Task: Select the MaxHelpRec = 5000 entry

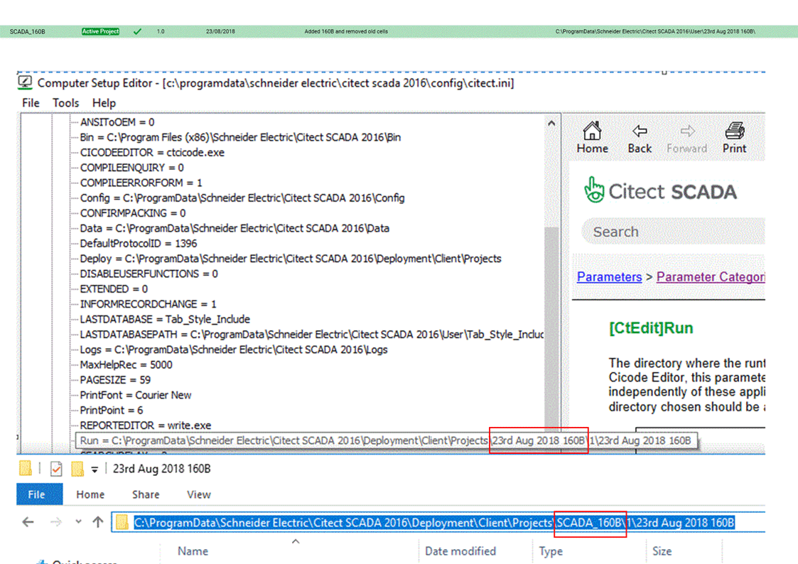Action: coord(126,364)
